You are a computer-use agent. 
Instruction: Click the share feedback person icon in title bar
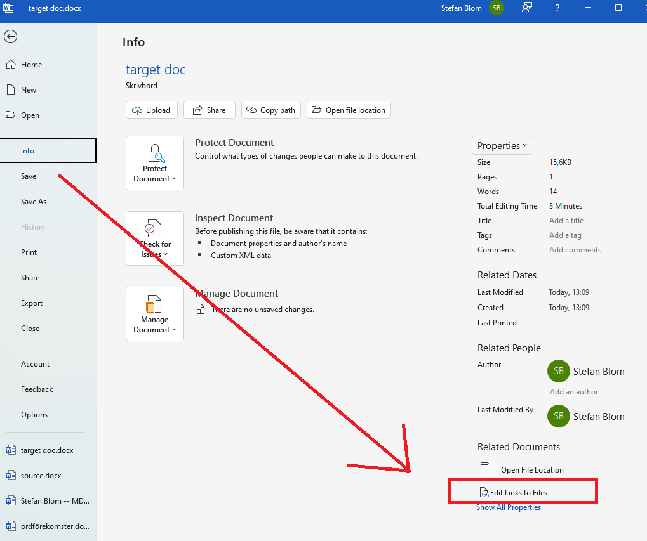[526, 8]
